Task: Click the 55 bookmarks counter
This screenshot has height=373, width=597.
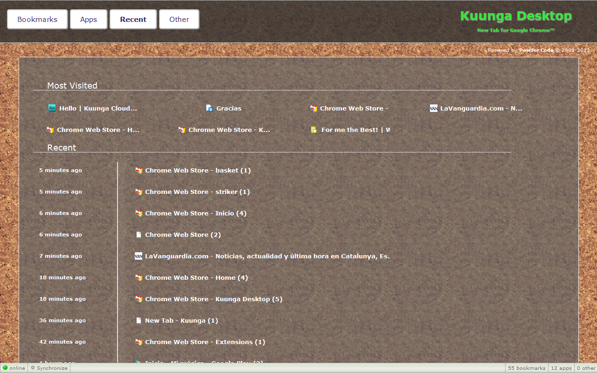Action: click(x=527, y=368)
